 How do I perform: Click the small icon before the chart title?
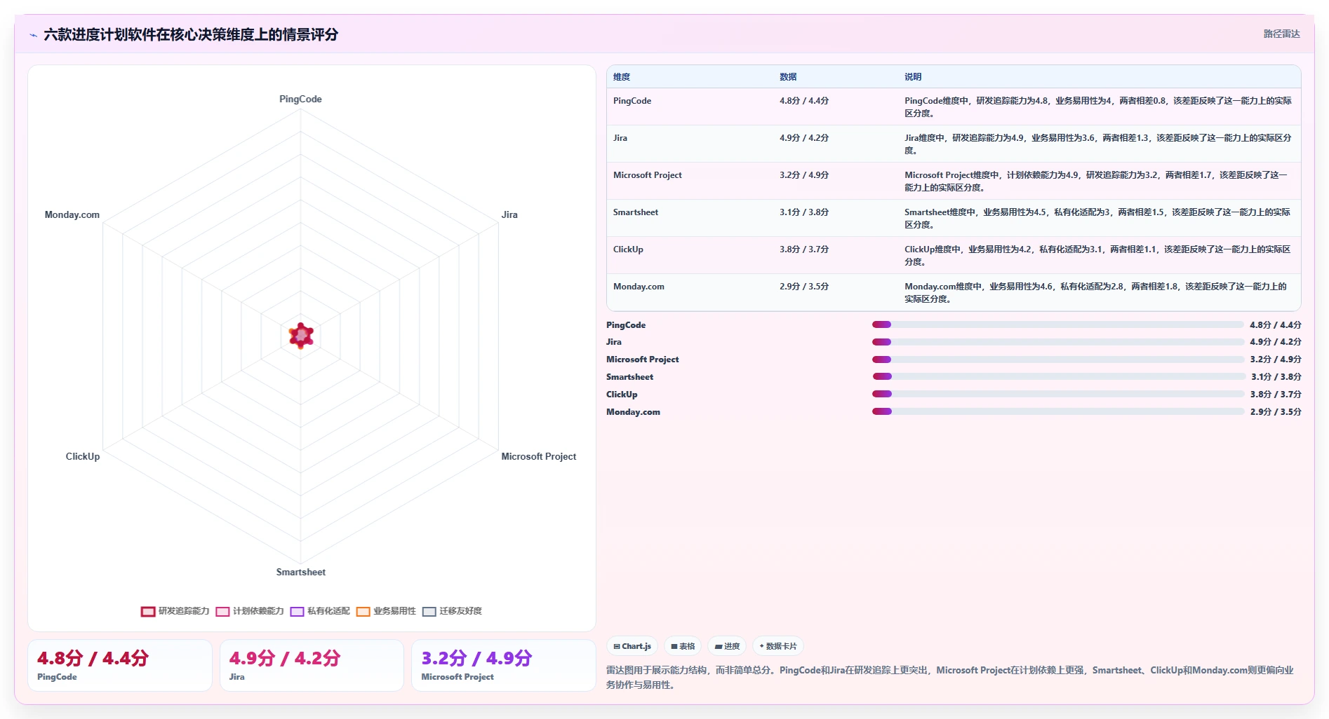click(x=33, y=35)
